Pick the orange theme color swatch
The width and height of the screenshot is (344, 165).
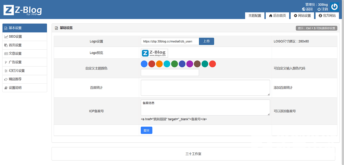159,64
